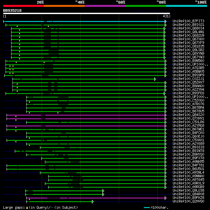Click the start tick of UniRef100_B6U5U1 alignment
Image resolution: width=210 pixels, height=210 pixels.
coord(7,169)
